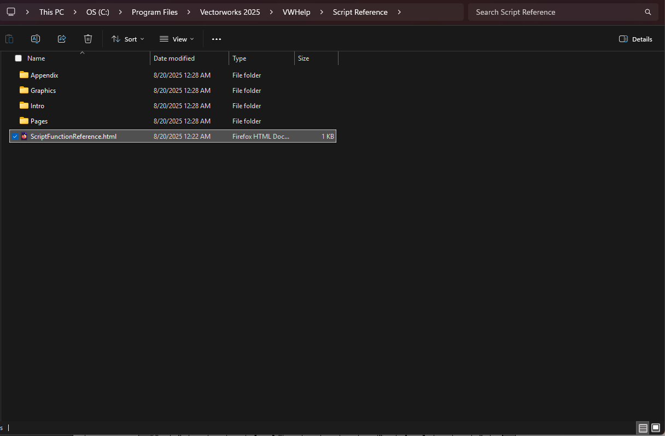Click the This PC monitor icon
665x436 pixels.
pos(11,12)
